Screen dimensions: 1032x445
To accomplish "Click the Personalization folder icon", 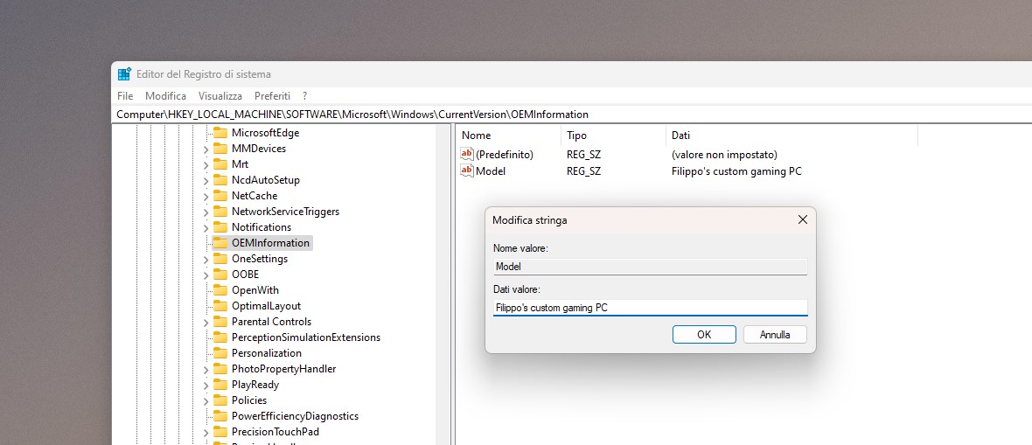I will click(x=220, y=353).
